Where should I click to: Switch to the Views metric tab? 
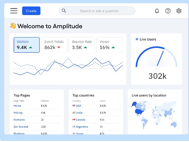(x=109, y=45)
